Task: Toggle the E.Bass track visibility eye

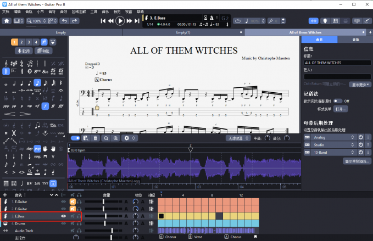Action: coord(63,216)
